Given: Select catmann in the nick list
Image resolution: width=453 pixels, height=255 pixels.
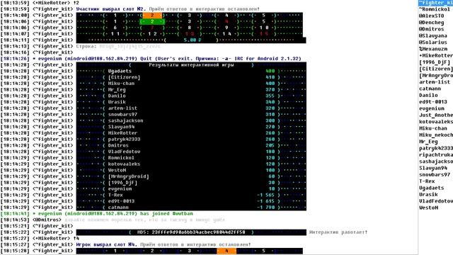Looking at the screenshot, I should (x=430, y=89).
